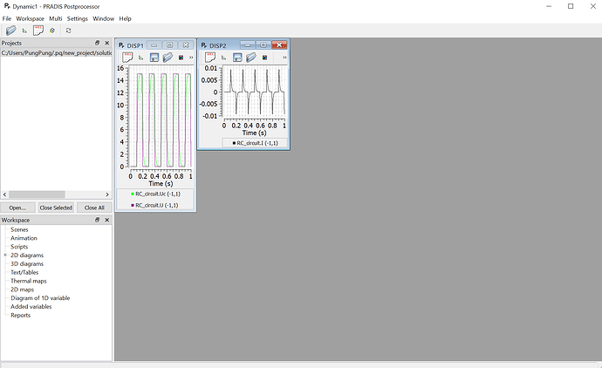Click the Close All button

click(x=94, y=208)
